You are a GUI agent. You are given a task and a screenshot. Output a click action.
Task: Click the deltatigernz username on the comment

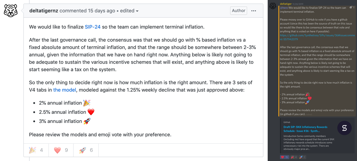coord(44,11)
